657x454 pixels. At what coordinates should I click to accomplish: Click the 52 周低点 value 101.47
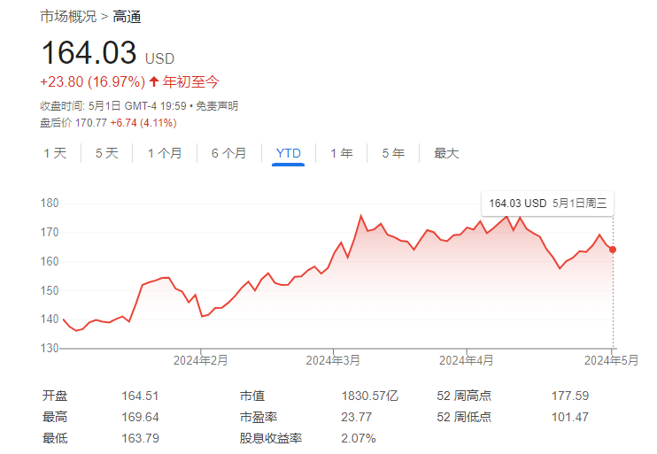tap(570, 417)
